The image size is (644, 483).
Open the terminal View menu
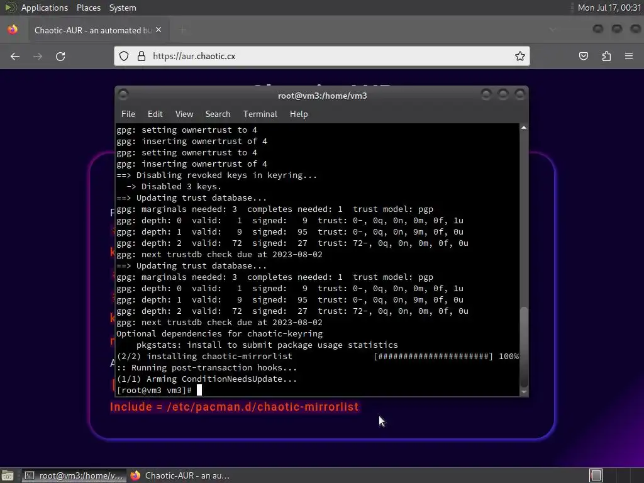click(184, 114)
